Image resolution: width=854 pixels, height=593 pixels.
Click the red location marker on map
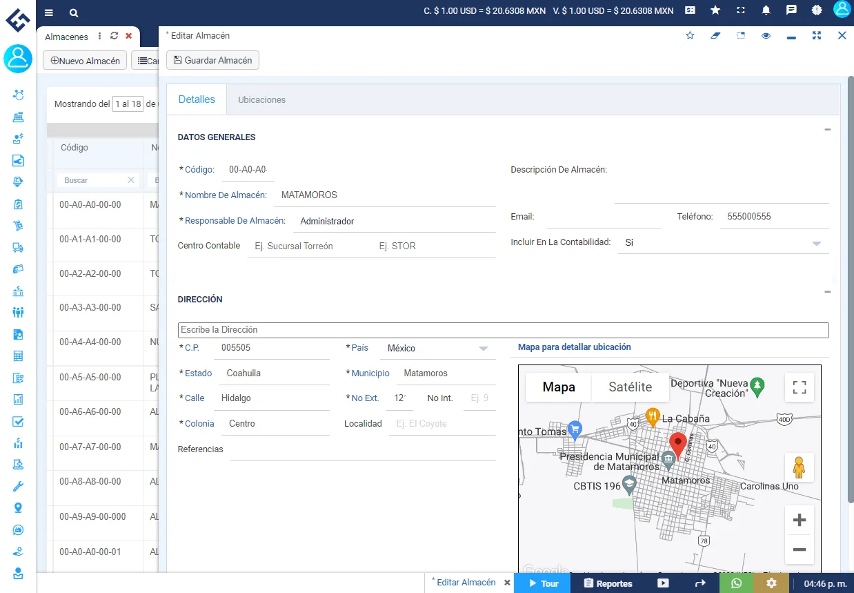coord(677,445)
